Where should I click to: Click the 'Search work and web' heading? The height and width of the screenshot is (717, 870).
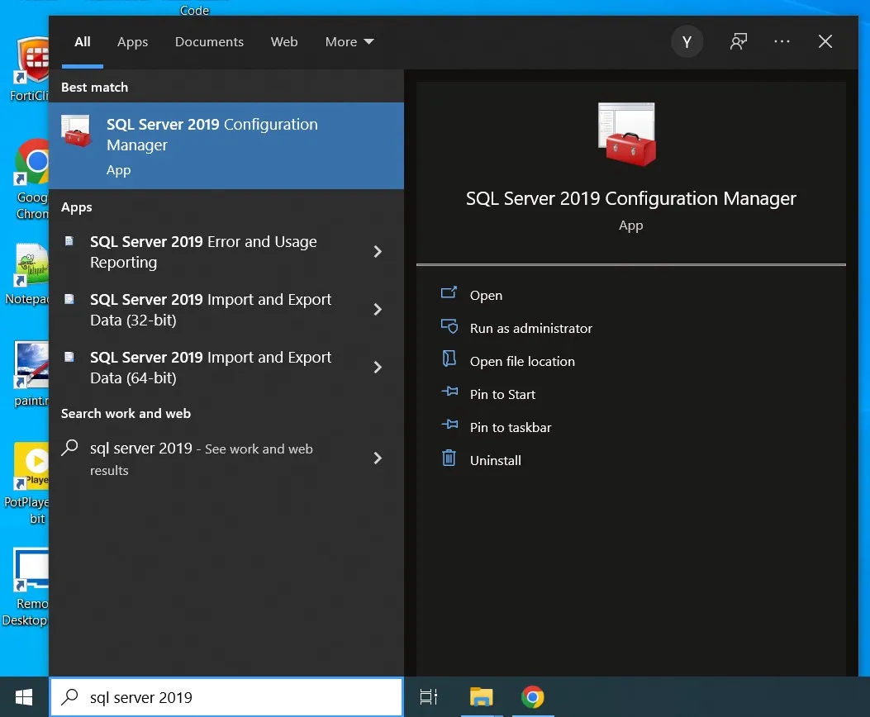[126, 413]
